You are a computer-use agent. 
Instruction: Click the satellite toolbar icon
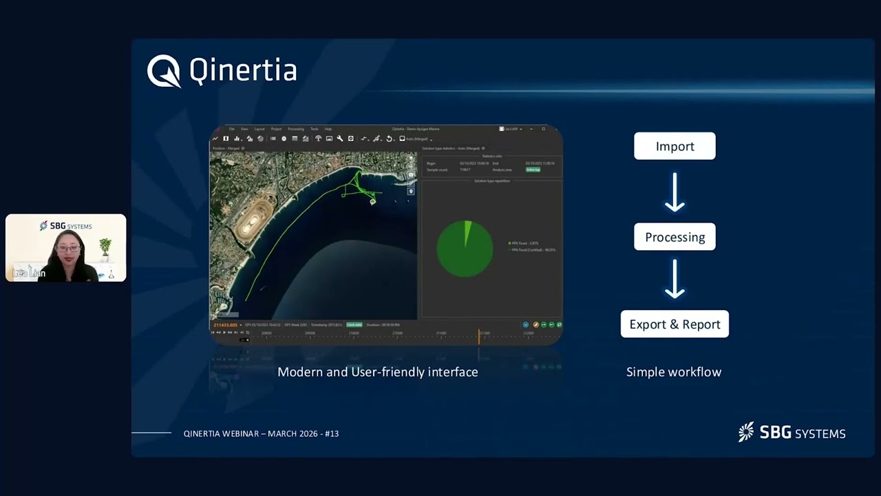tap(376, 138)
